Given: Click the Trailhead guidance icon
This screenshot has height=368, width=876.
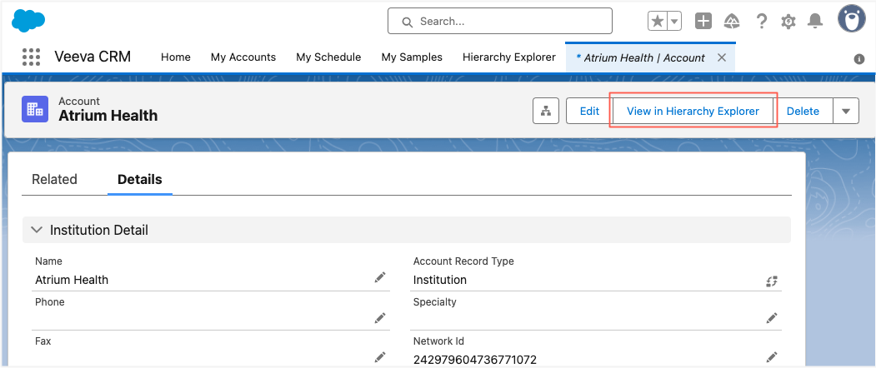Looking at the screenshot, I should 732,21.
